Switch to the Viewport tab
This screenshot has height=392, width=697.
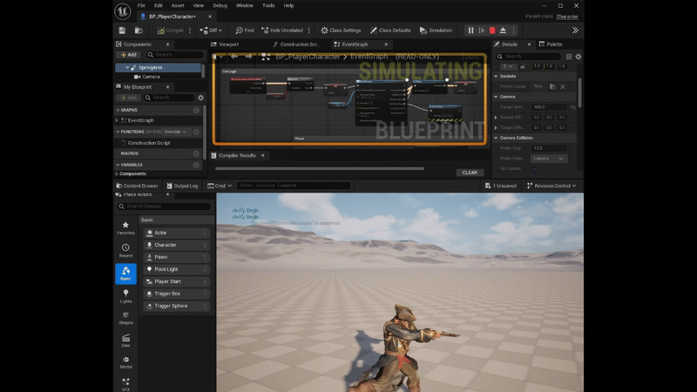[225, 44]
